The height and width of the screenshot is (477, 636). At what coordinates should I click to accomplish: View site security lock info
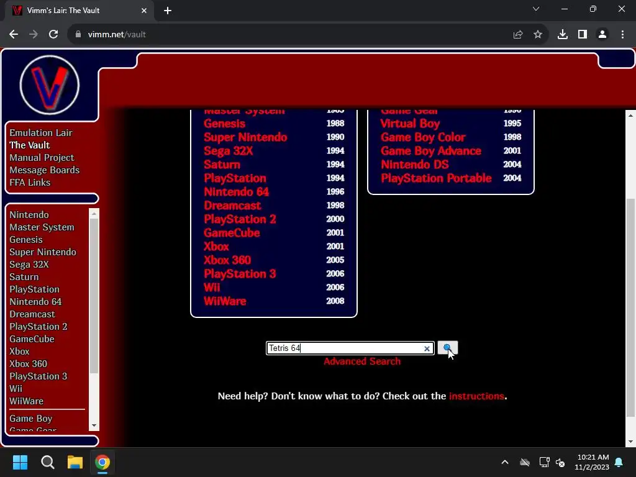(x=78, y=35)
